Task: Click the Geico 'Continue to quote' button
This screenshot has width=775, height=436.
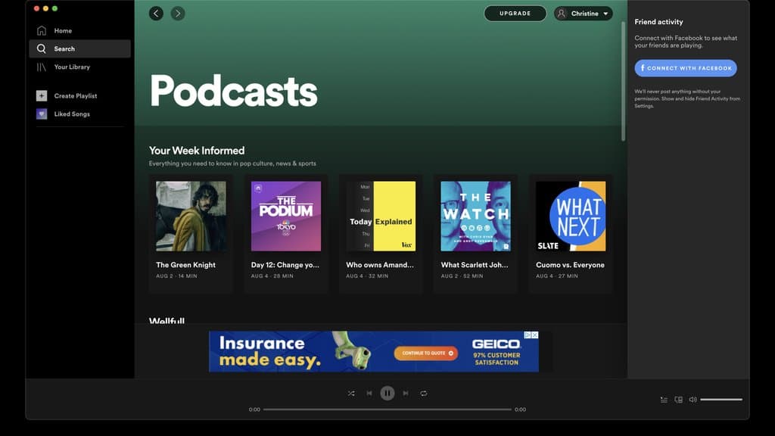Action: pyautogui.click(x=426, y=353)
